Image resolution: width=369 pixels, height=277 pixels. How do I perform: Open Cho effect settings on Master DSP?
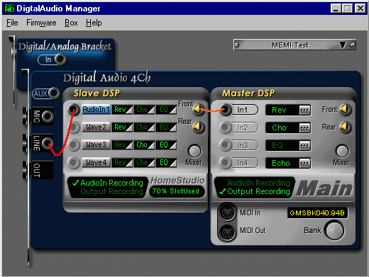[x=304, y=128]
